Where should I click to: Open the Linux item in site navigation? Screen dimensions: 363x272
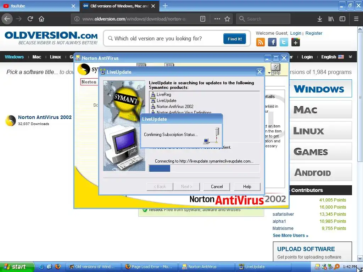[56, 57]
